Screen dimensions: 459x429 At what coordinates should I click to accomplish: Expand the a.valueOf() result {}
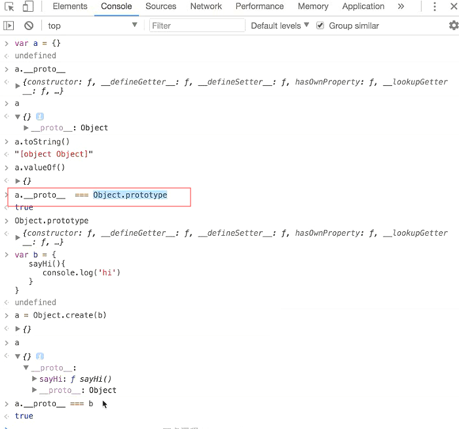click(18, 181)
